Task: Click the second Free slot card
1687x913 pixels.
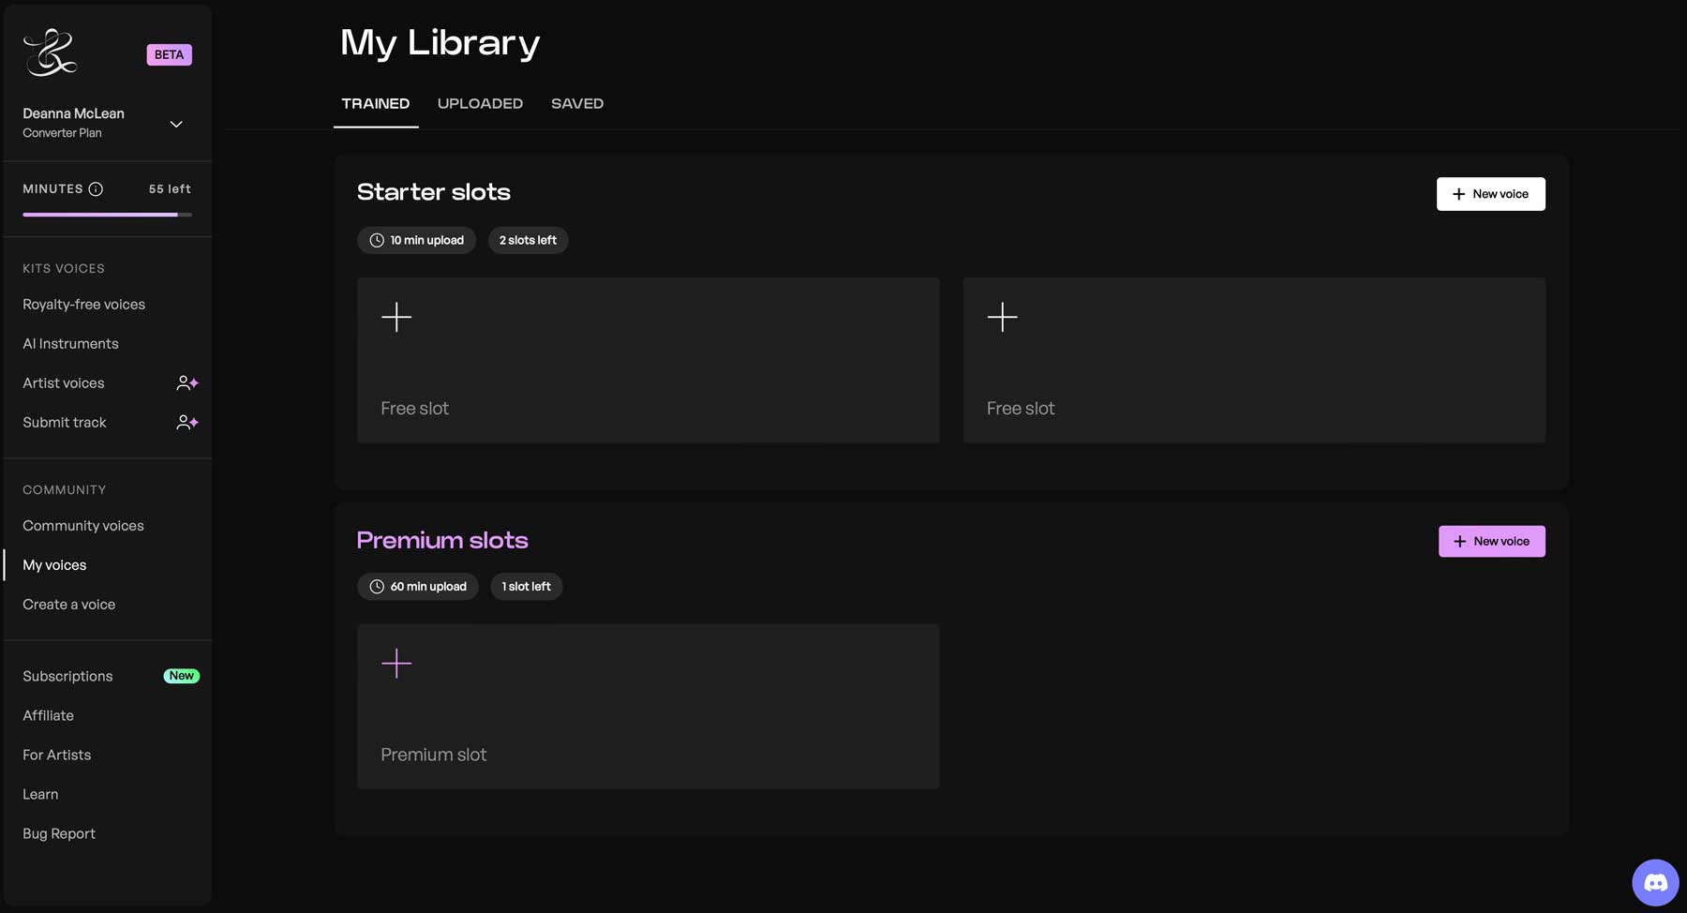Action: point(1254,360)
